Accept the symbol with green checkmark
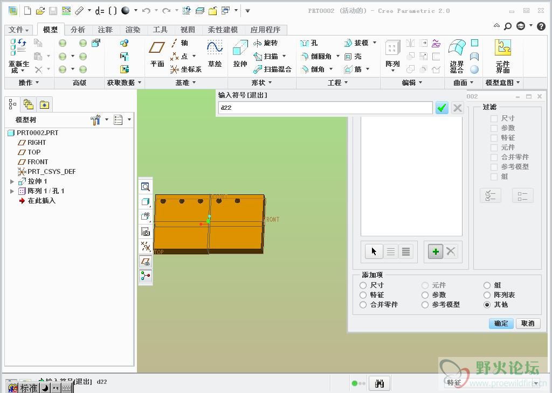The height and width of the screenshot is (393, 552). pyautogui.click(x=442, y=108)
